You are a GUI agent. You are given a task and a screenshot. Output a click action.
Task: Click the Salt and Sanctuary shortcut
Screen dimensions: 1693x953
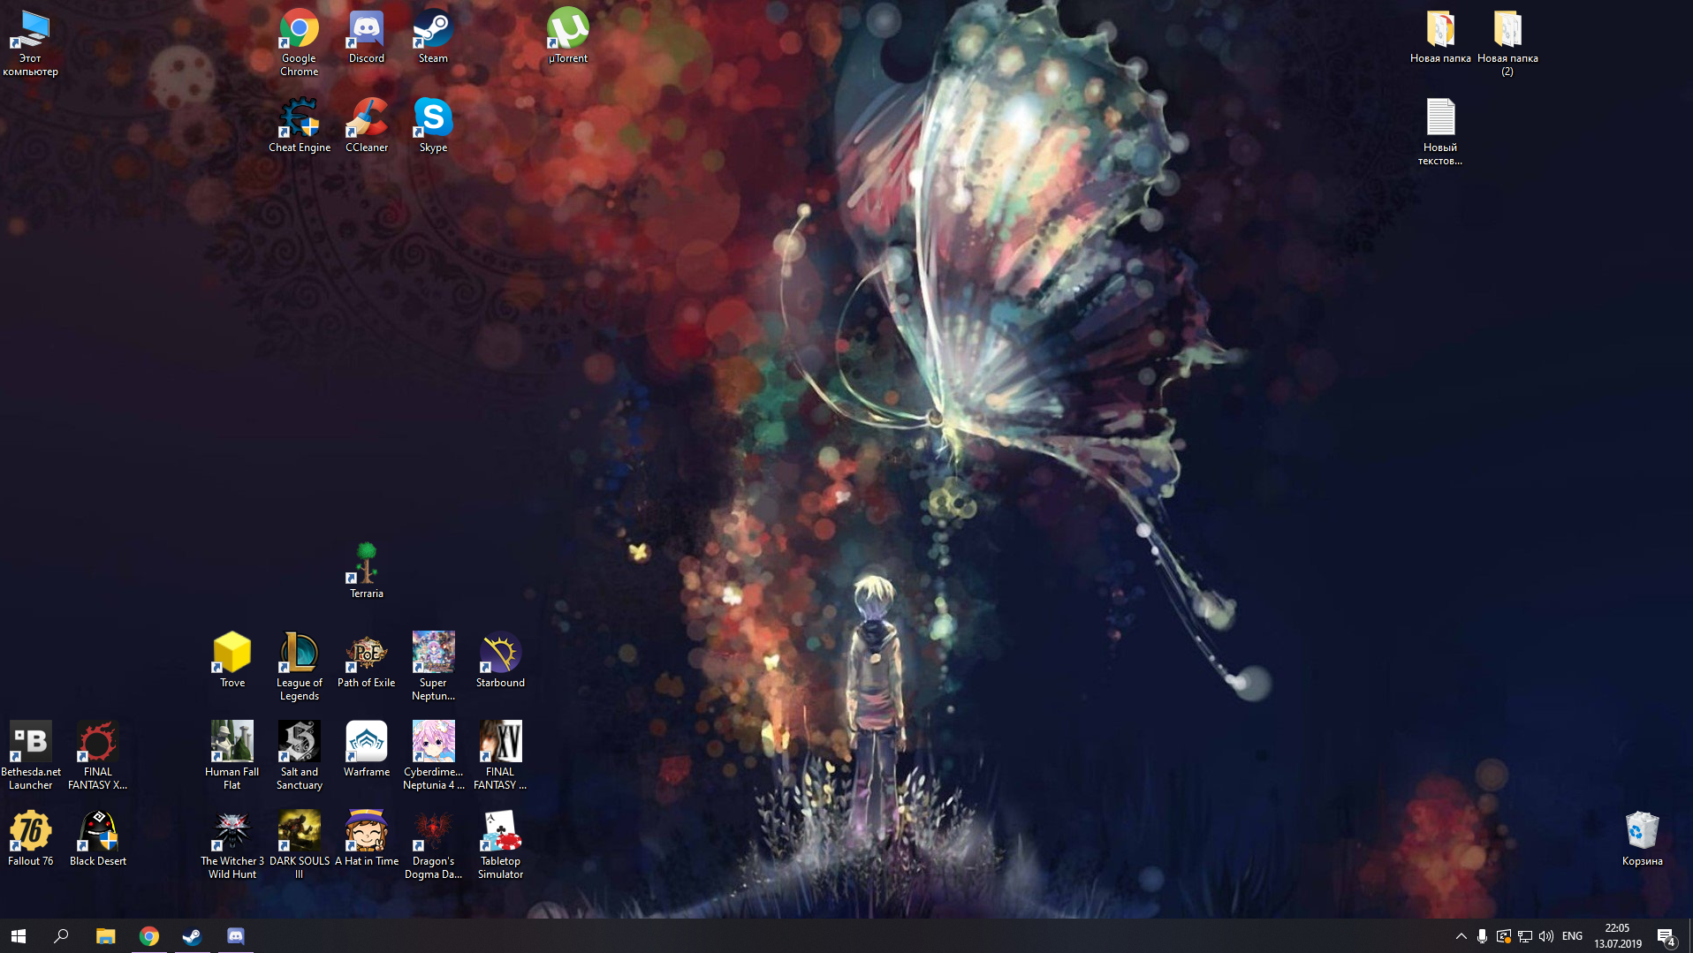pos(299,756)
